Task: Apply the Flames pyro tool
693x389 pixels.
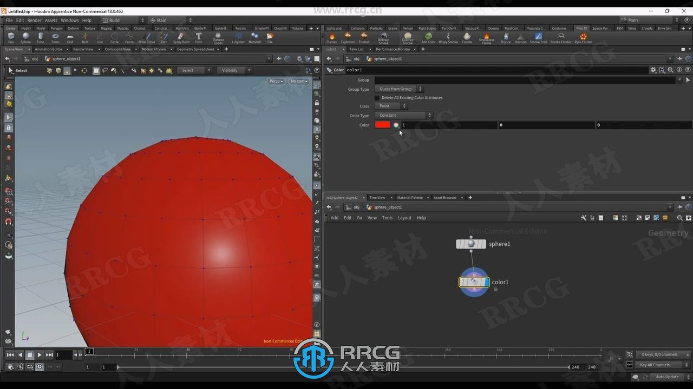Action: click(331, 38)
